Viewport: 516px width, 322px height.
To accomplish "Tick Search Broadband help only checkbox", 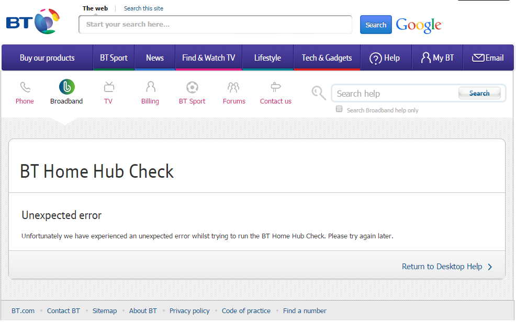I will 339,109.
